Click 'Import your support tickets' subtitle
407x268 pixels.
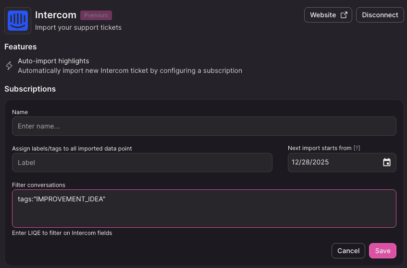(x=78, y=27)
